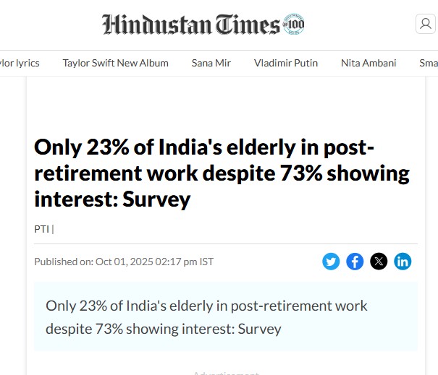Image resolution: width=438 pixels, height=375 pixels.
Task: Share the article on Facebook
Action: point(355,262)
